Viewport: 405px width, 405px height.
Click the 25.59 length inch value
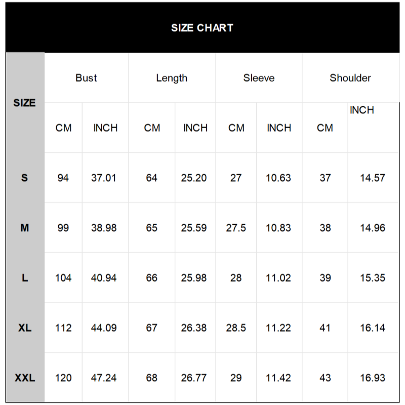click(x=194, y=228)
